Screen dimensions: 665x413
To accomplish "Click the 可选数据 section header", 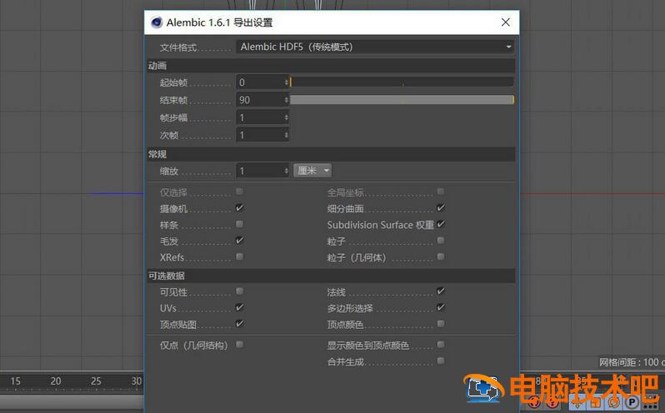I will click(x=331, y=276).
